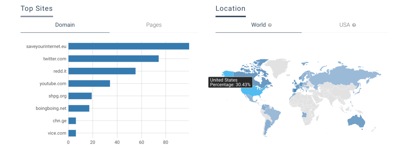Click the Top Sites heading
This screenshot has width=413, height=161.
tap(37, 9)
